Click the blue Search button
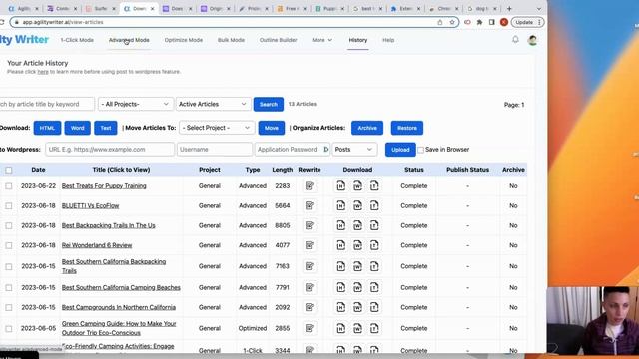The image size is (639, 359). click(x=269, y=104)
